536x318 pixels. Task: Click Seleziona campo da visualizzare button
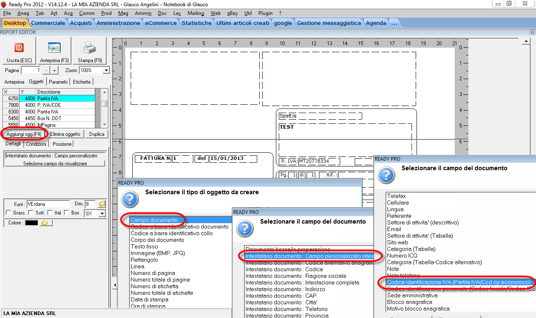55,164
